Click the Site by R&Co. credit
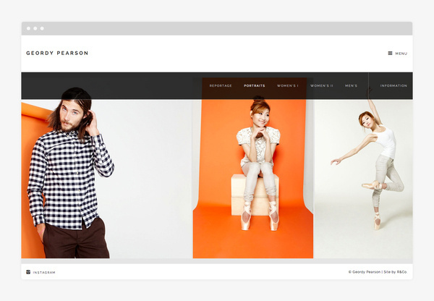 (395, 272)
